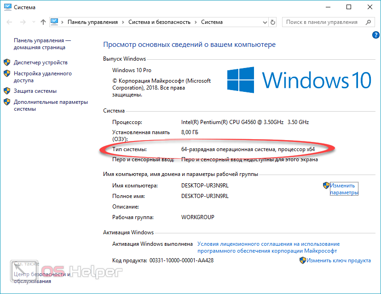Image resolution: width=381 pixels, height=294 pixels.
Task: Open 'Центр безопасности и обслуживания' link
Action: pyautogui.click(x=42, y=278)
